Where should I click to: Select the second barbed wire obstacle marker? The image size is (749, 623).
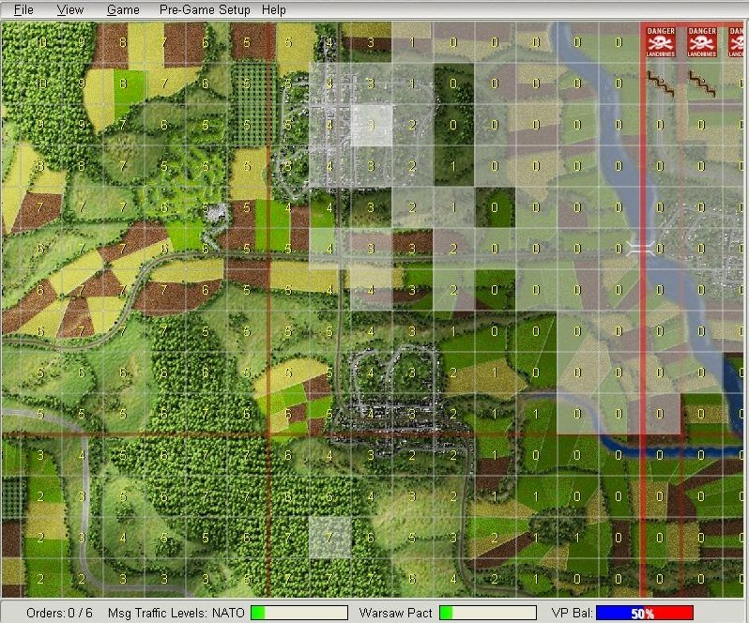point(702,84)
